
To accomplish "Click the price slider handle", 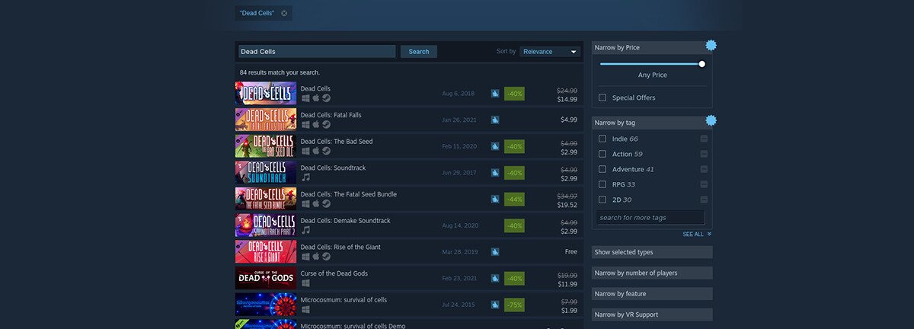I will coord(702,64).
